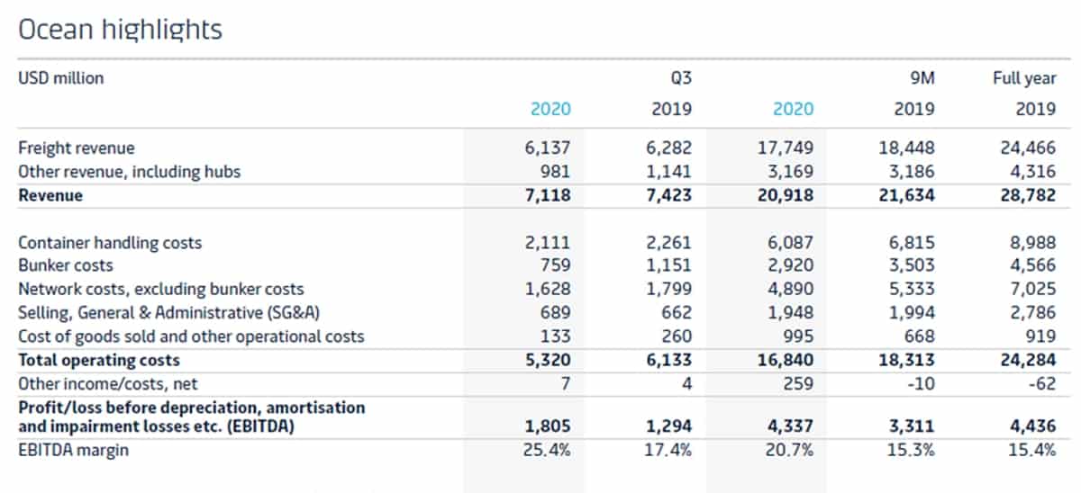Select EBITDA value 4,337

click(789, 426)
